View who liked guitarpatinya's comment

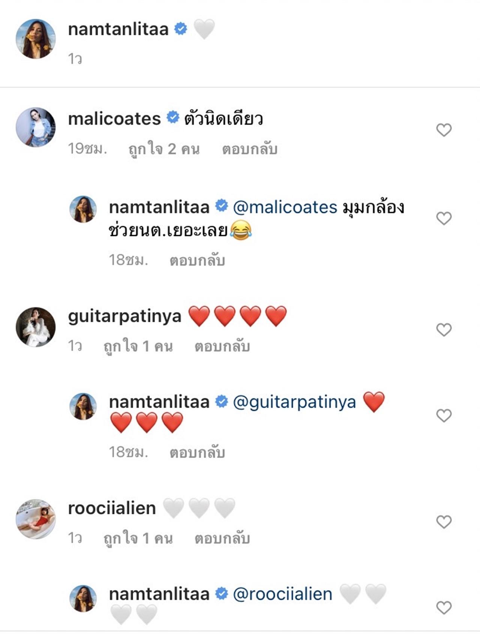(x=138, y=346)
